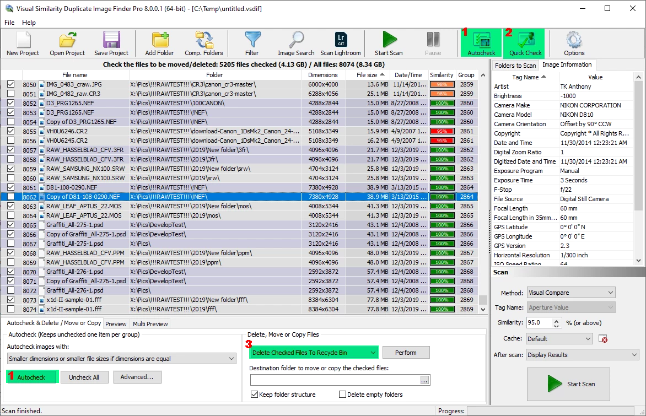
Task: Open the Comp. Folders tool
Action: [204, 43]
